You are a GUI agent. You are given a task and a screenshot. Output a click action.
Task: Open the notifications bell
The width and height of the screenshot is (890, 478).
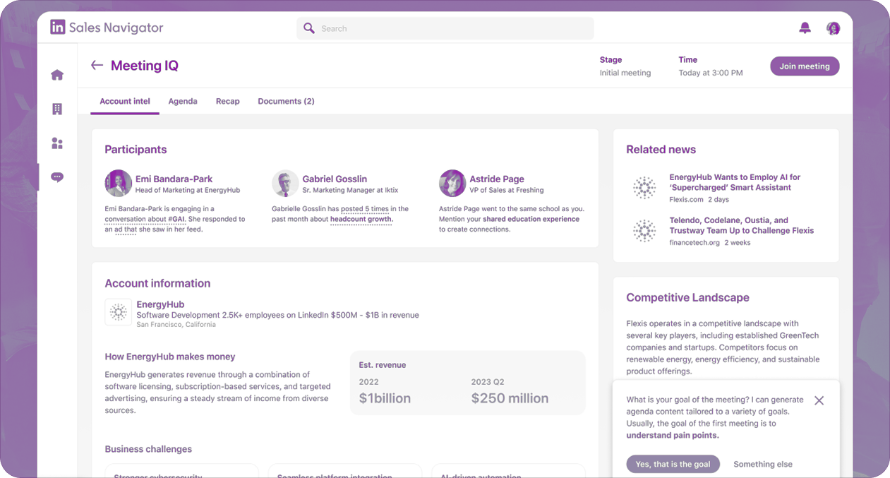pyautogui.click(x=805, y=28)
